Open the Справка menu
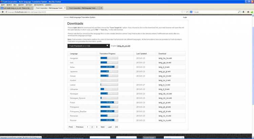This screenshot has width=254, height=139. [x=48, y=5]
